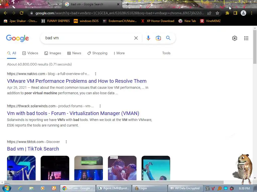257x192 pixels.
Task: Open the 2pac Shakur bookmark
Action: (x=21, y=21)
